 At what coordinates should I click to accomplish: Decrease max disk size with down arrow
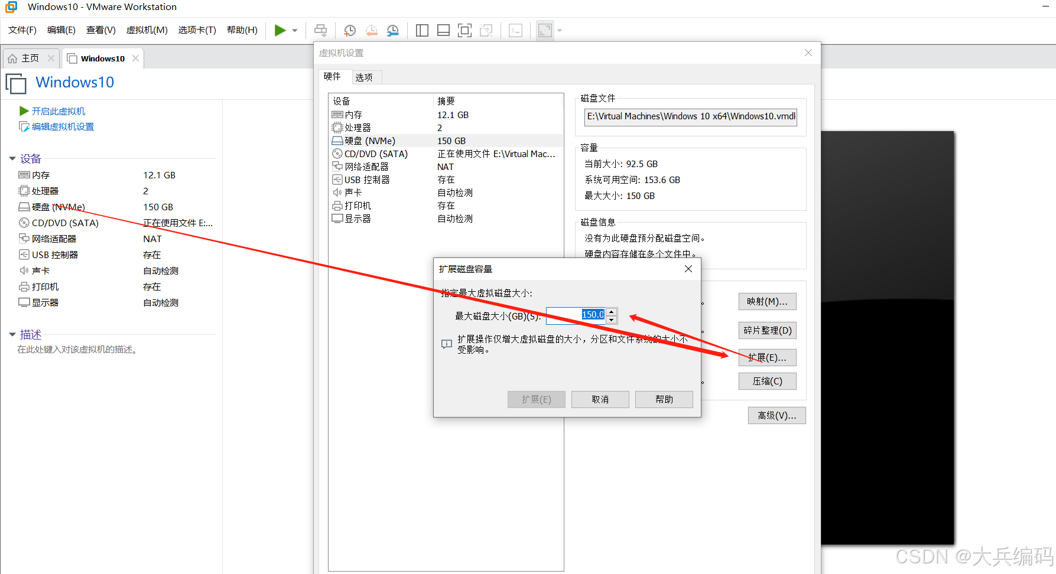coord(612,319)
